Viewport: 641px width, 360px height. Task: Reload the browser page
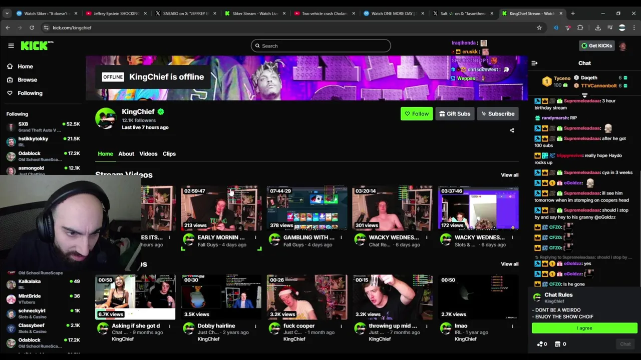(32, 28)
